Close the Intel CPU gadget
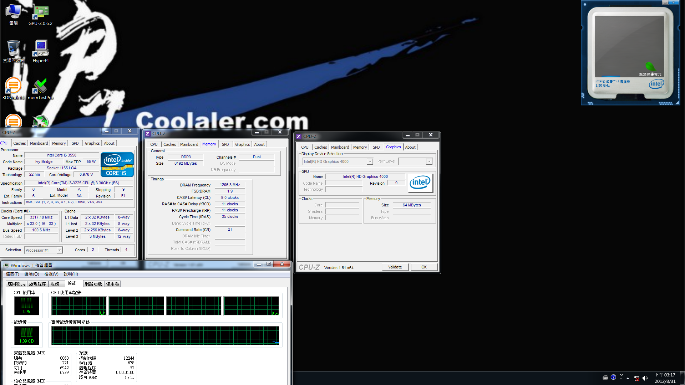The width and height of the screenshot is (685, 385). pos(674,2)
